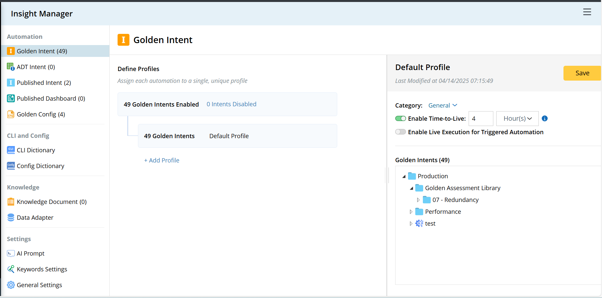The image size is (602, 298).
Task: Open the Category General dropdown
Action: click(443, 105)
